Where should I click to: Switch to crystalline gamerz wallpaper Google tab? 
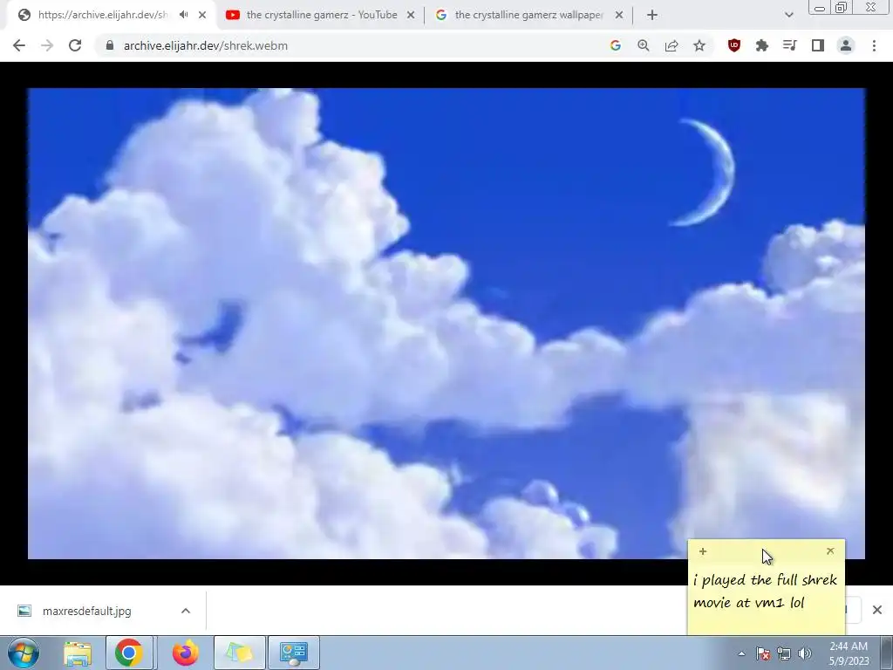point(528,15)
